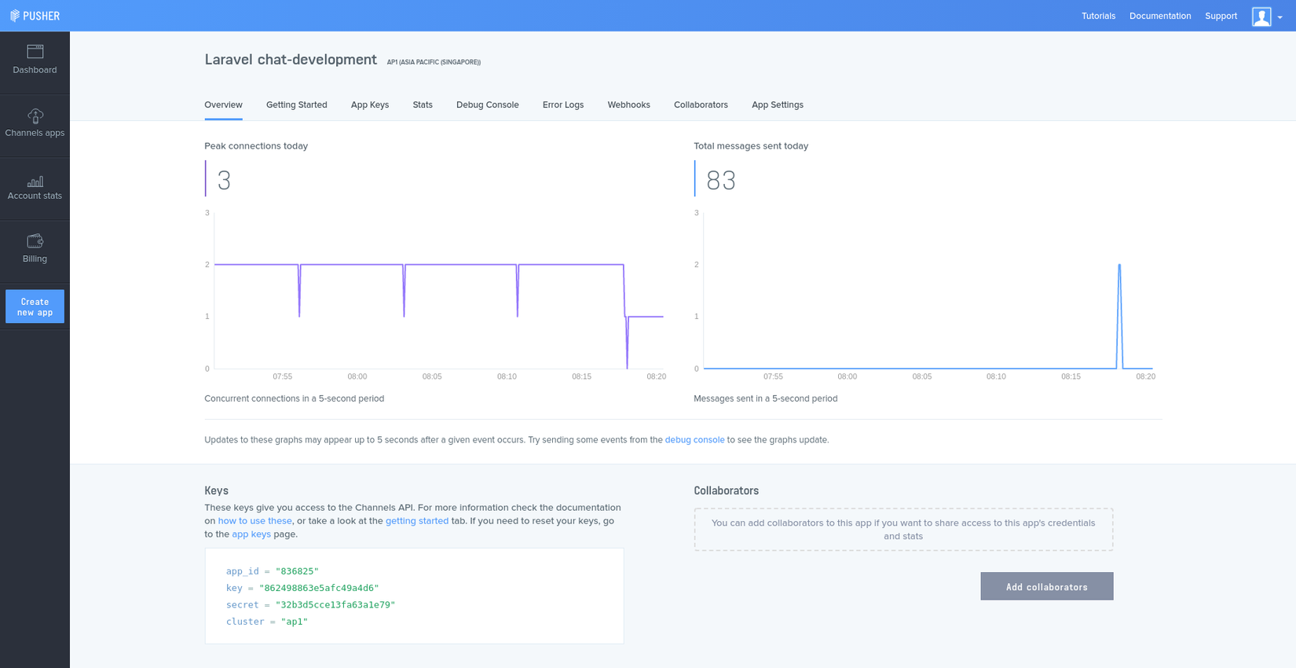The width and height of the screenshot is (1296, 668).
Task: Open the Documentation link
Action: [1160, 16]
